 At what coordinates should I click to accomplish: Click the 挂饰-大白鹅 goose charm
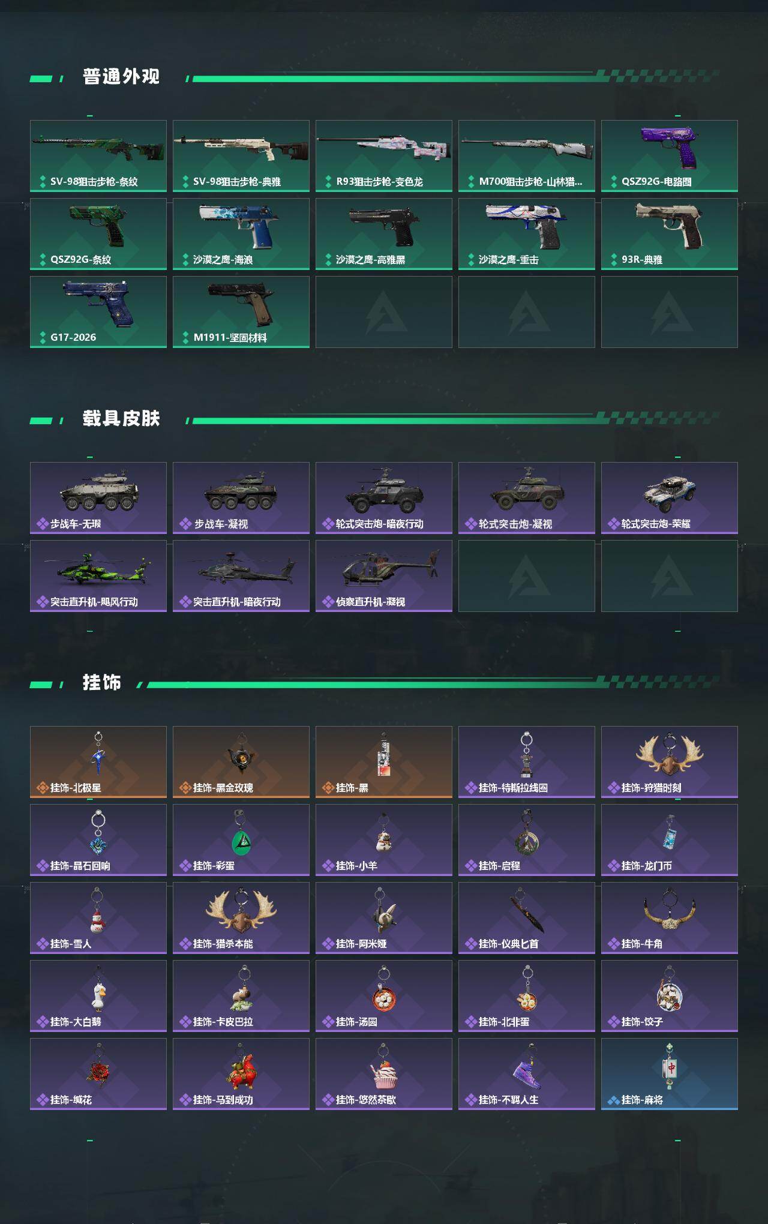tap(98, 996)
